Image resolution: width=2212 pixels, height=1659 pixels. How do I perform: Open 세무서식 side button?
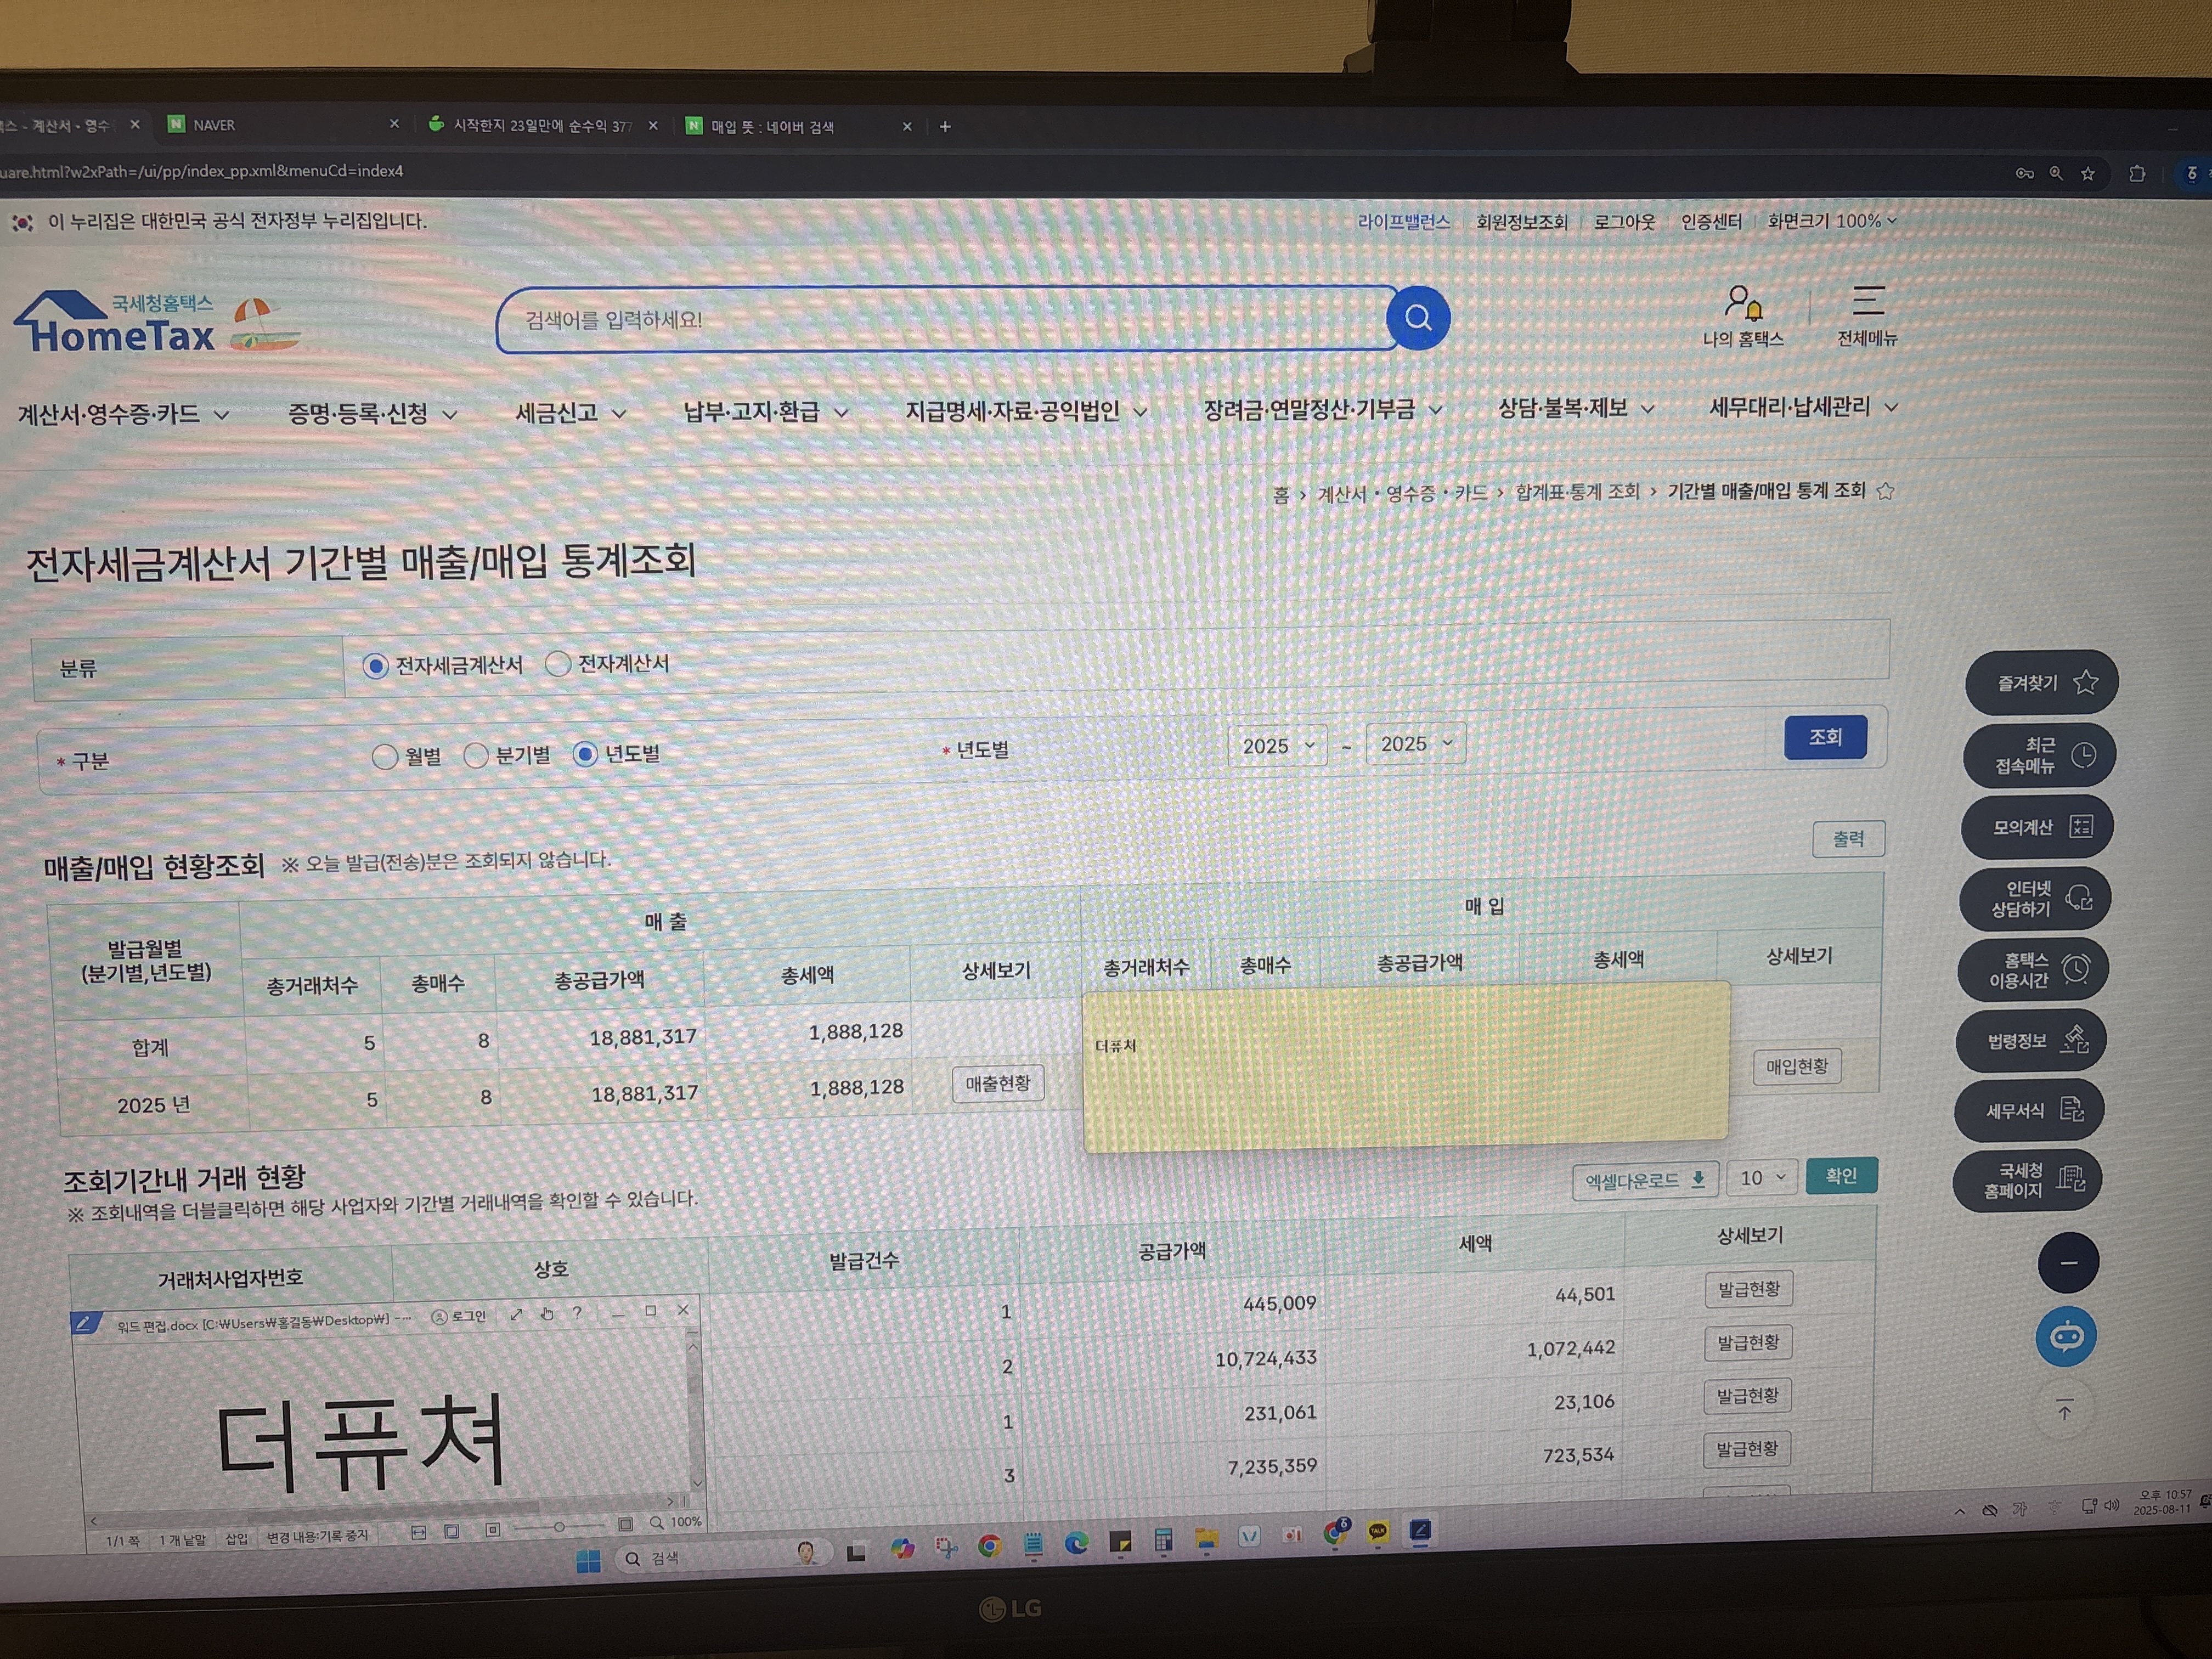(x=2029, y=1110)
